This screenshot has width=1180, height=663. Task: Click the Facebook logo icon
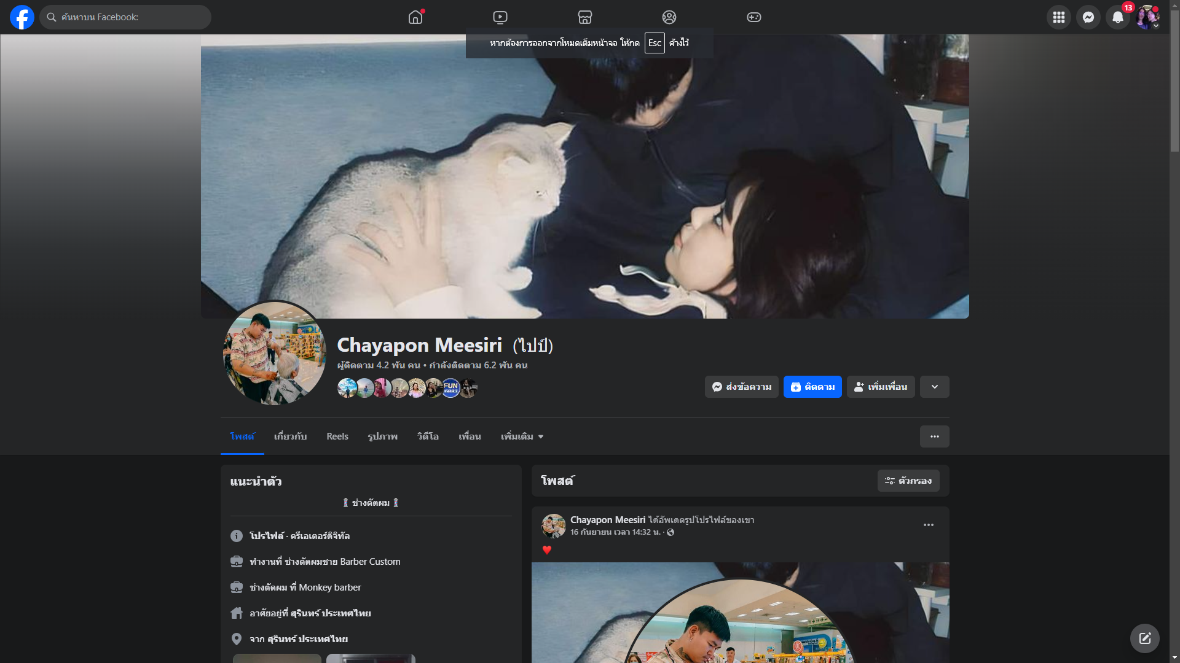pos(22,17)
